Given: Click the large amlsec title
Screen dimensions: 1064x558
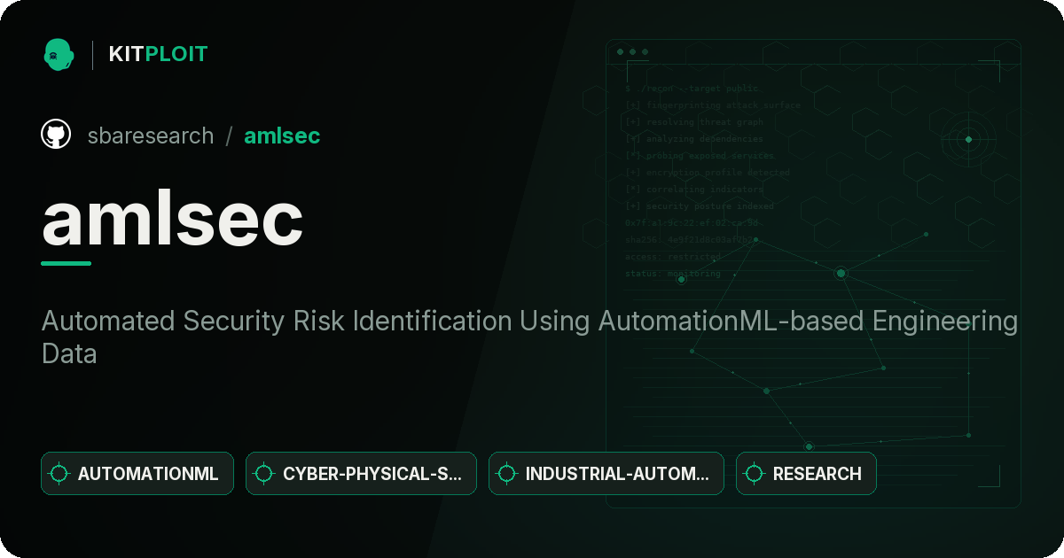Looking at the screenshot, I should [173, 219].
